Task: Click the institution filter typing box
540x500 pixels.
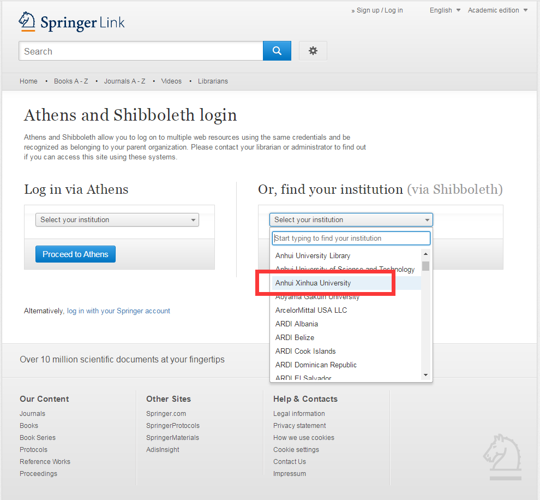Action: [351, 239]
